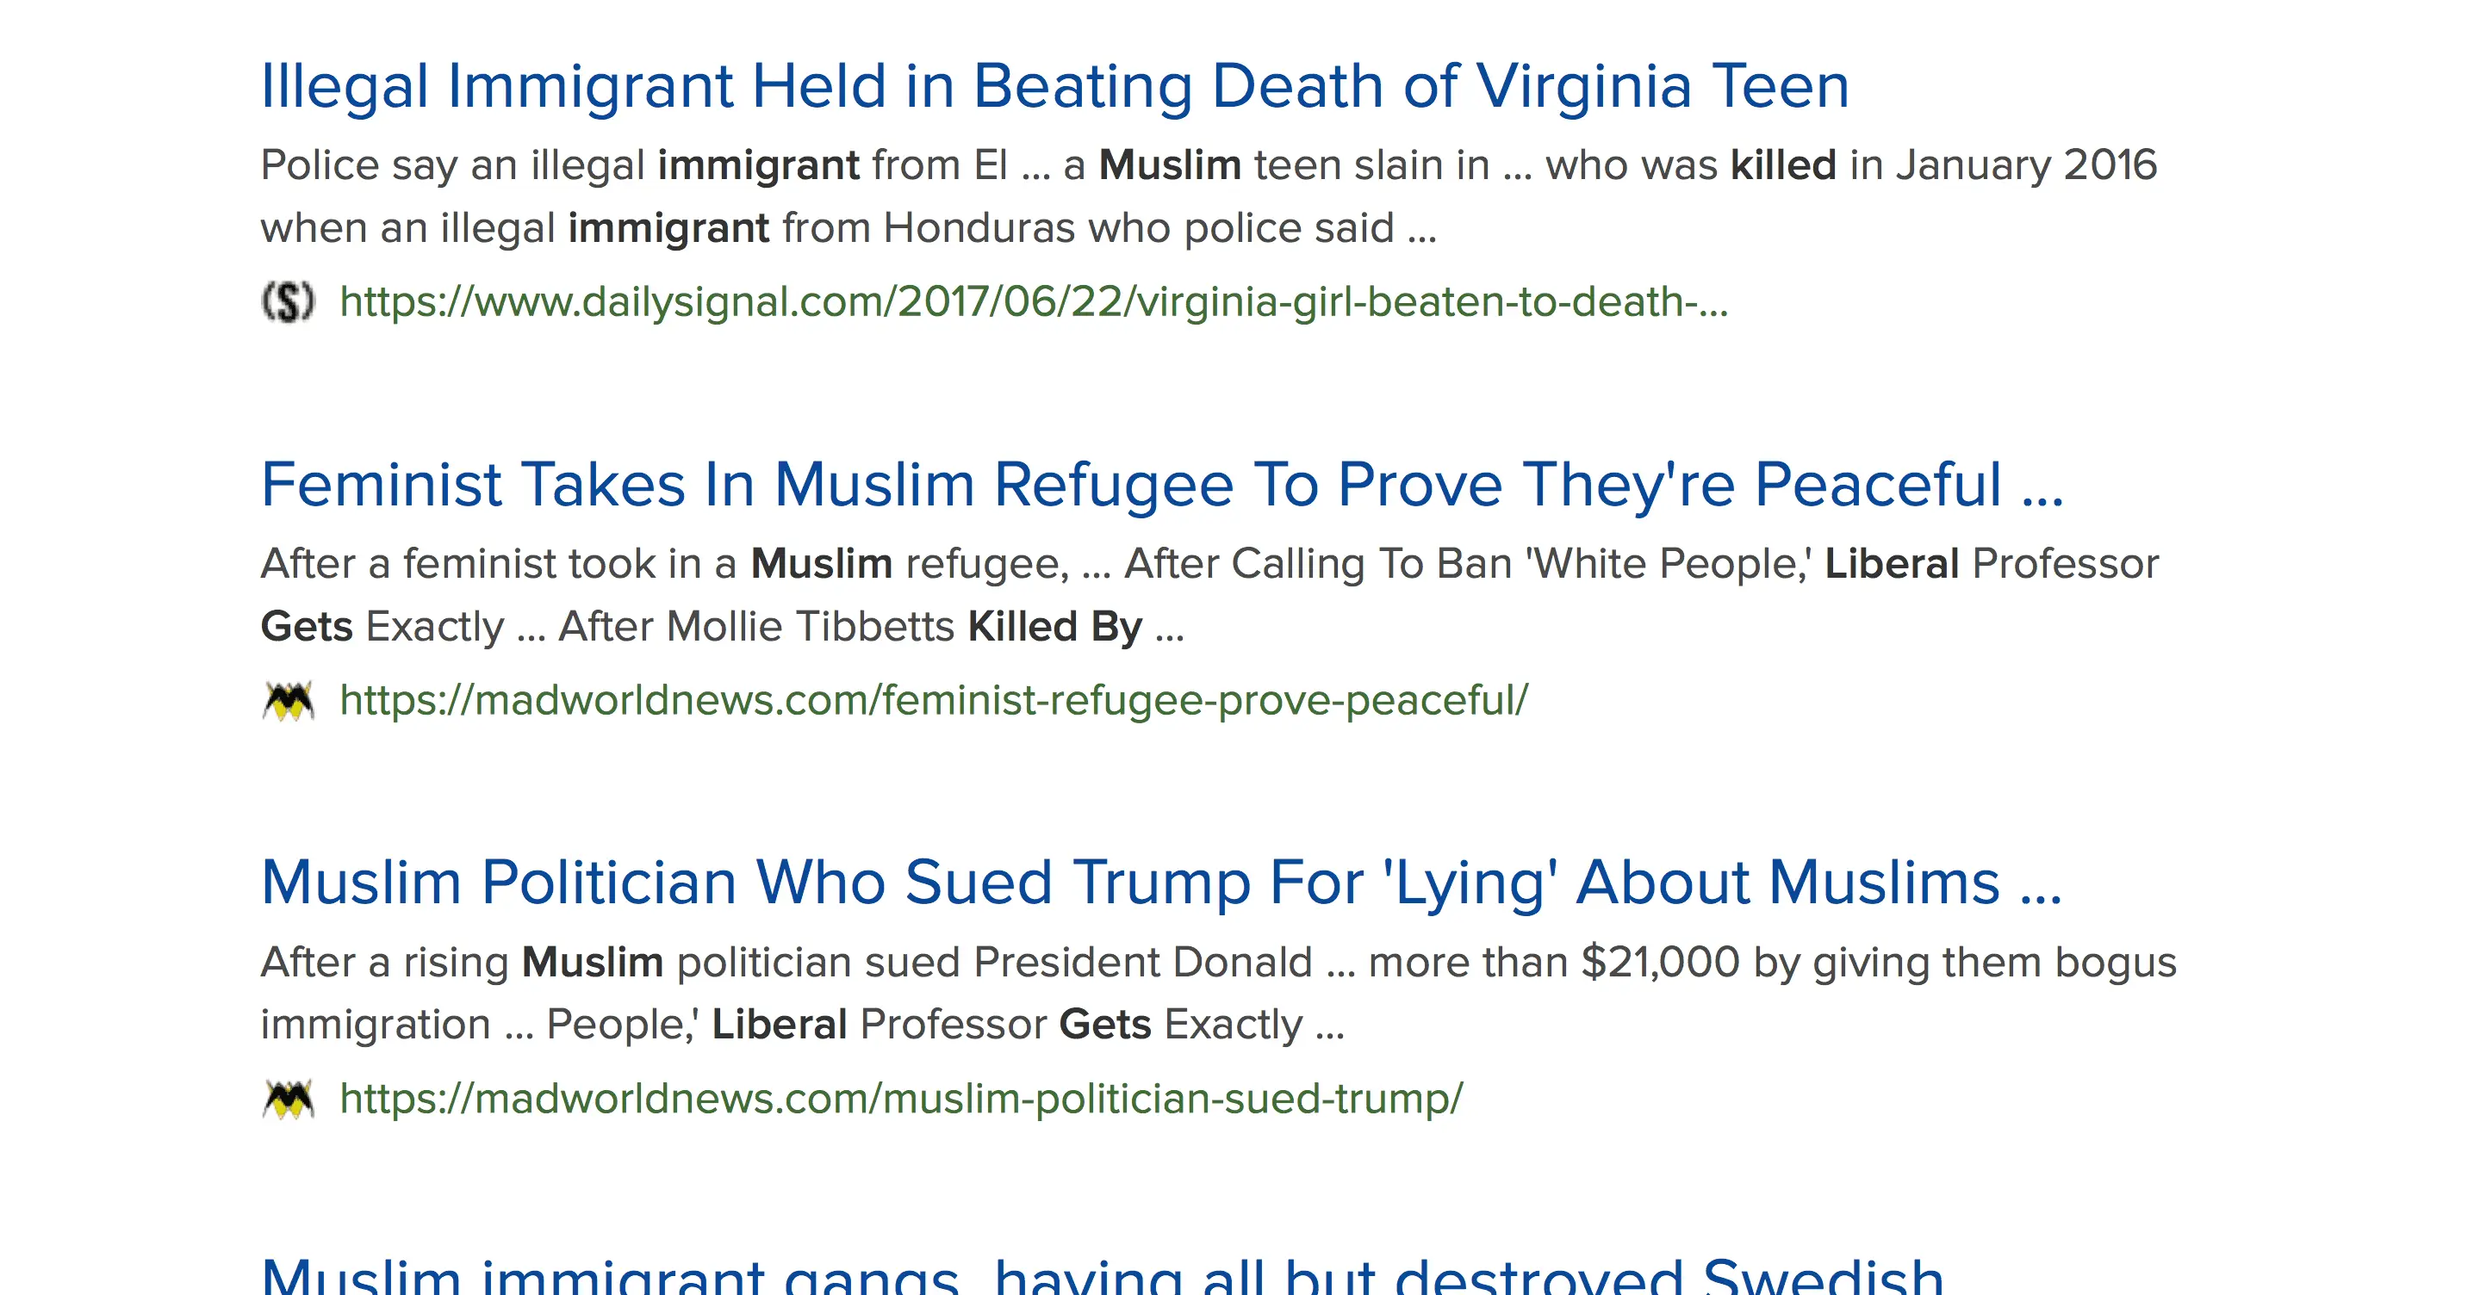Open 'Illegal Immigrant Held in Beating Death' headline
Image resolution: width=2474 pixels, height=1295 pixels.
click(1054, 86)
